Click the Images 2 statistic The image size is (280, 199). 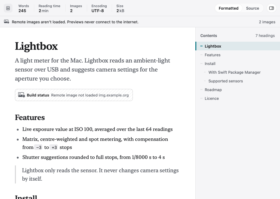tap(76, 8)
